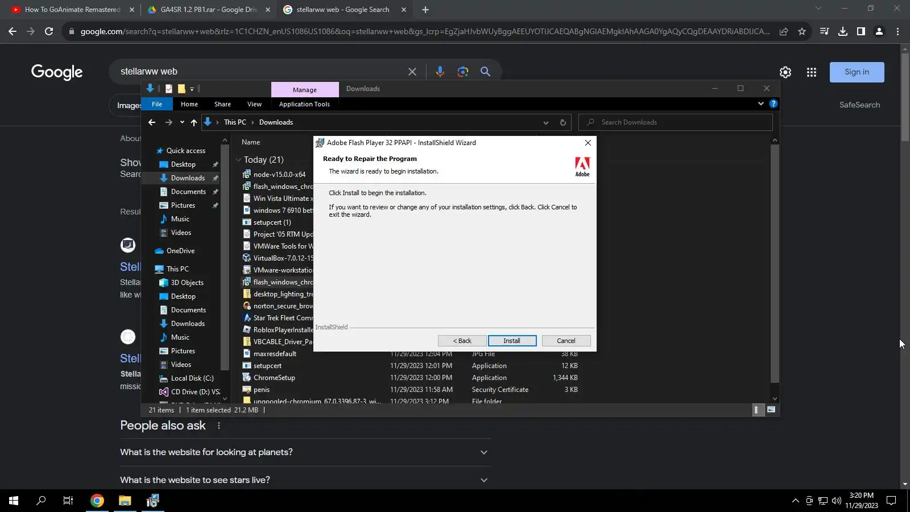Toggle Chrome side panel
Image resolution: width=910 pixels, height=512 pixels.
pyautogui.click(x=861, y=32)
